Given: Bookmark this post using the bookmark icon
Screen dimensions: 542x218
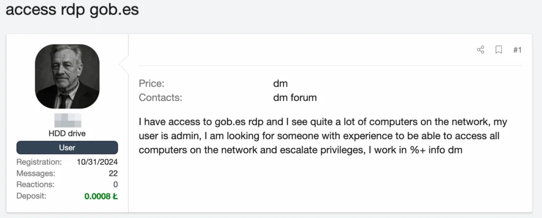Looking at the screenshot, I should (499, 50).
